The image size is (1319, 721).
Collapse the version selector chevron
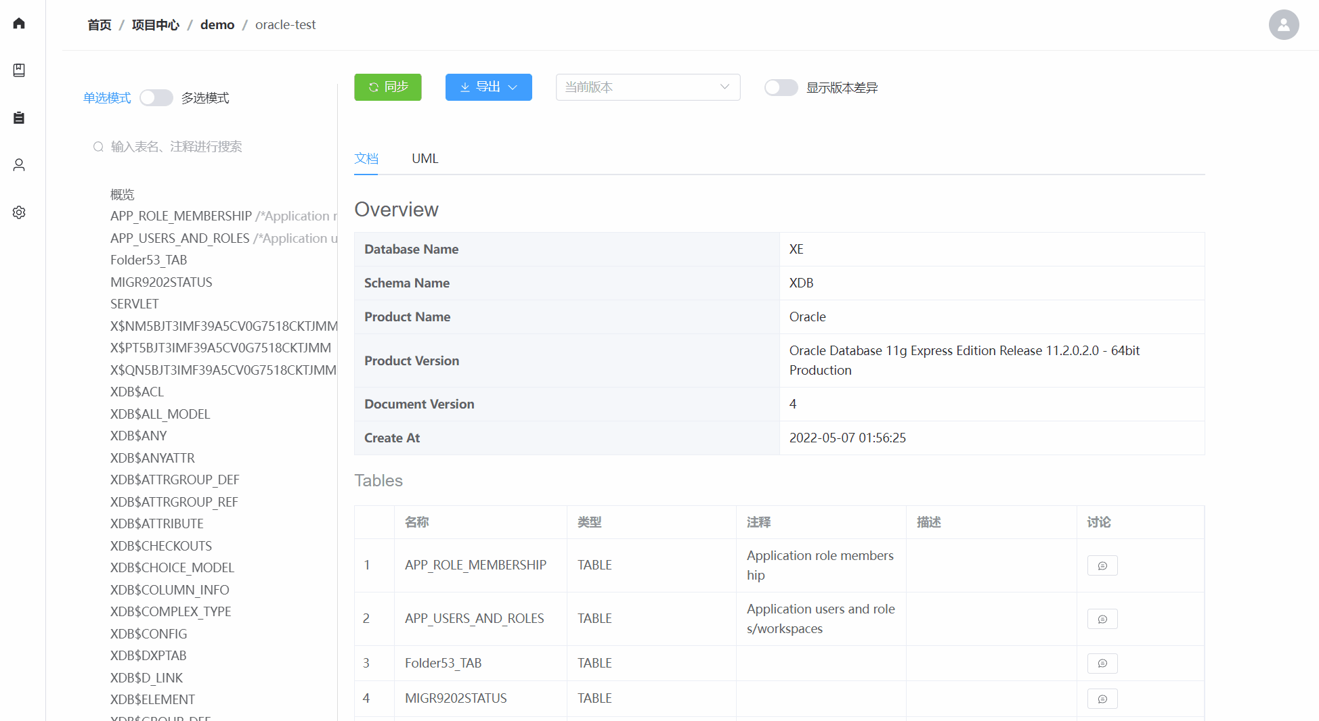tap(724, 87)
